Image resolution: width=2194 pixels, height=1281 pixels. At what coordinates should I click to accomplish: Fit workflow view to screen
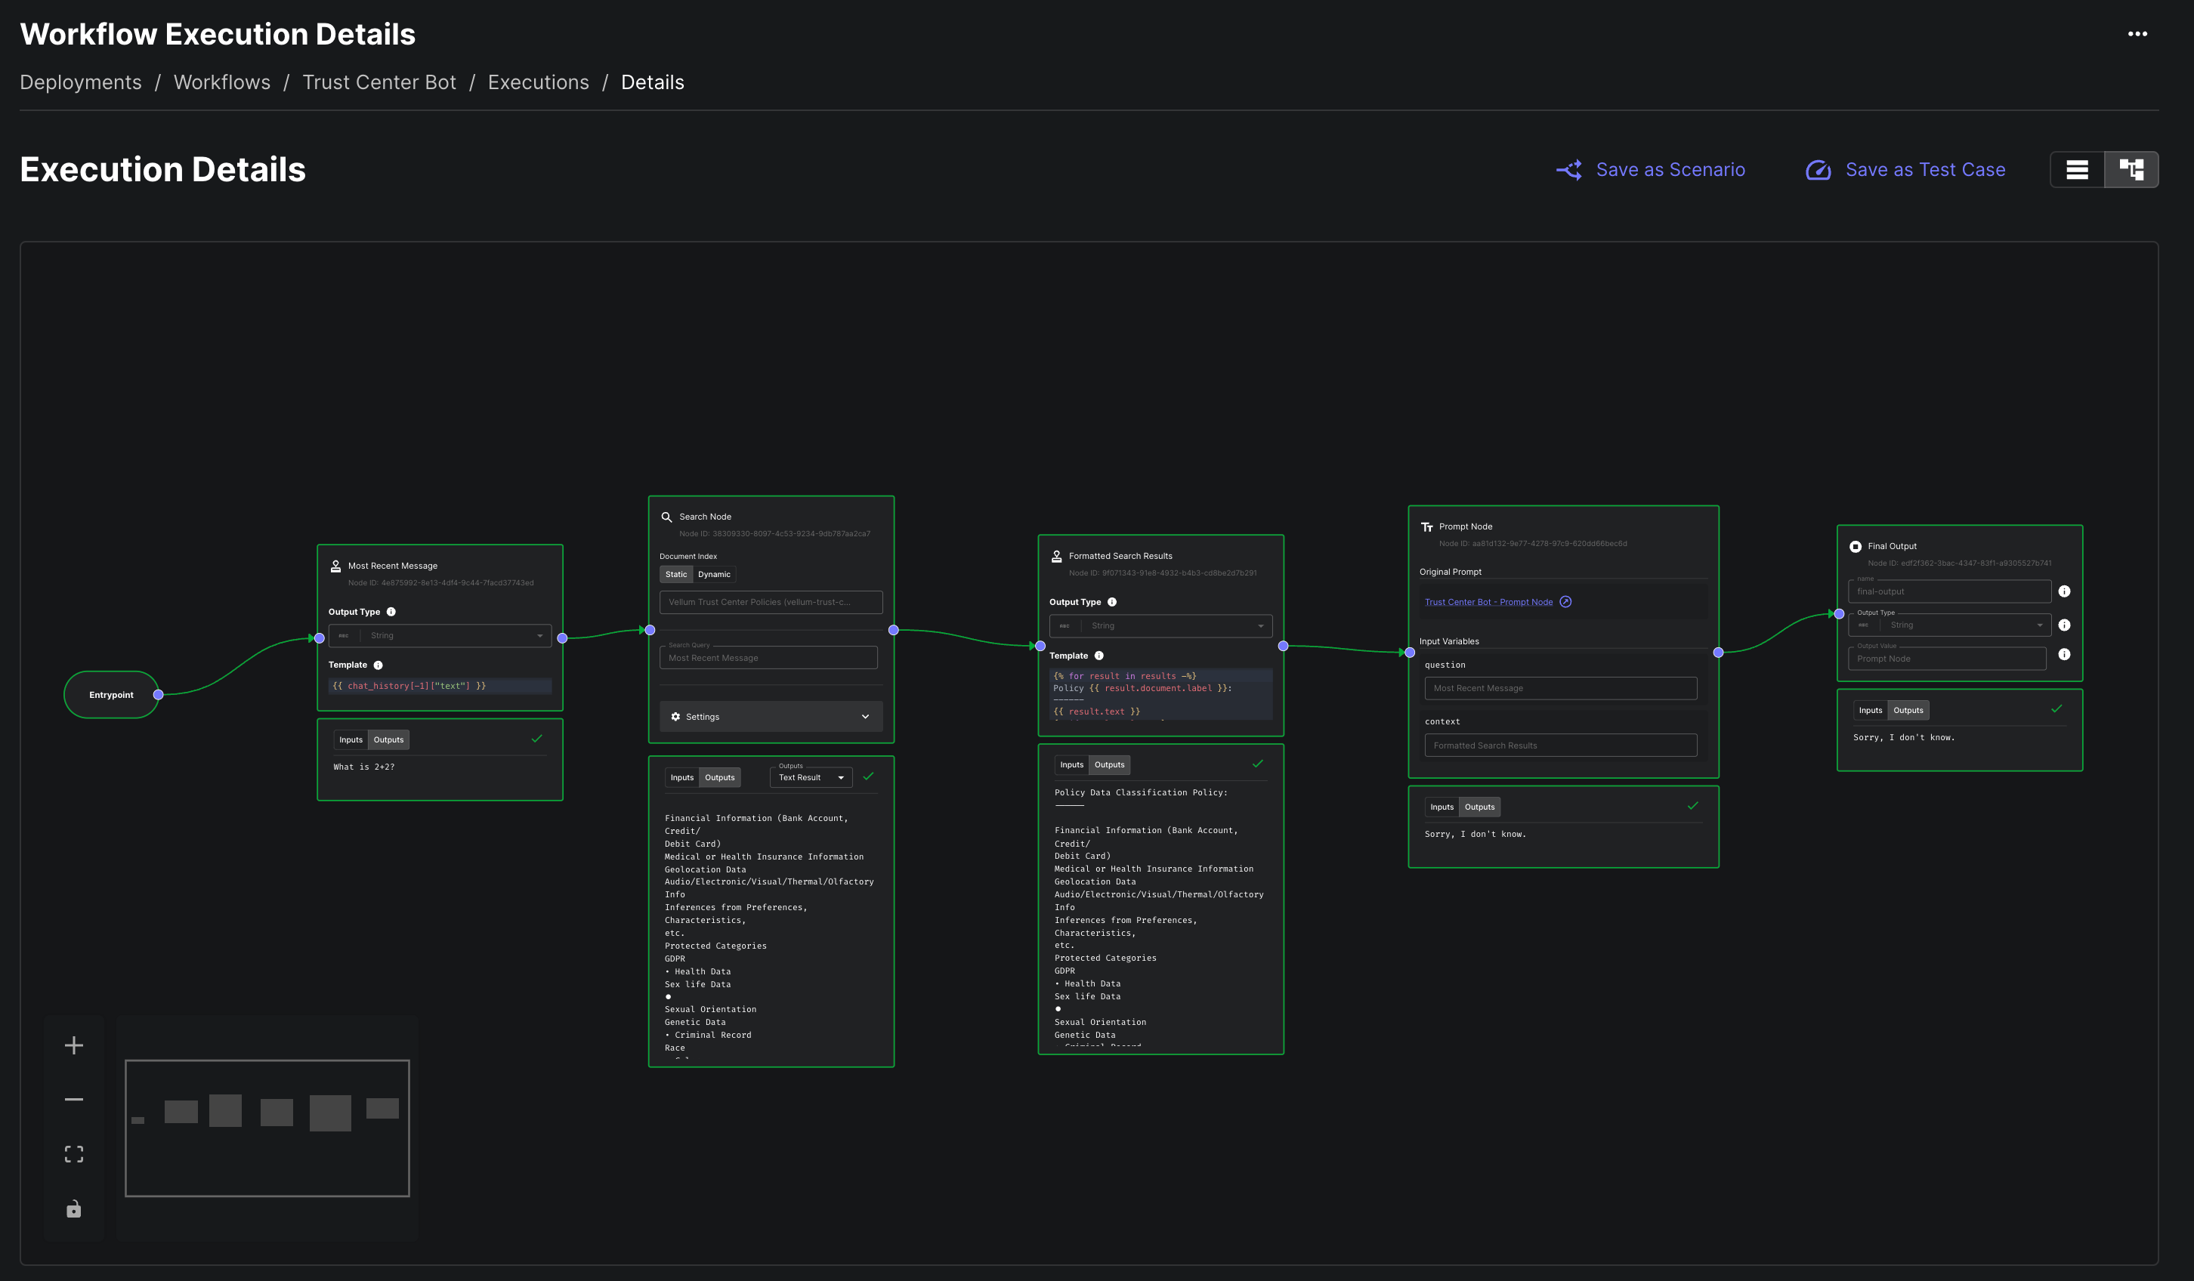click(74, 1154)
